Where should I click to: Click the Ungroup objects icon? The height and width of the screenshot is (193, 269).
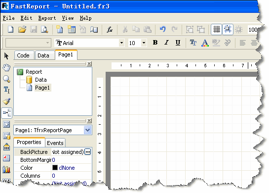(201, 29)
